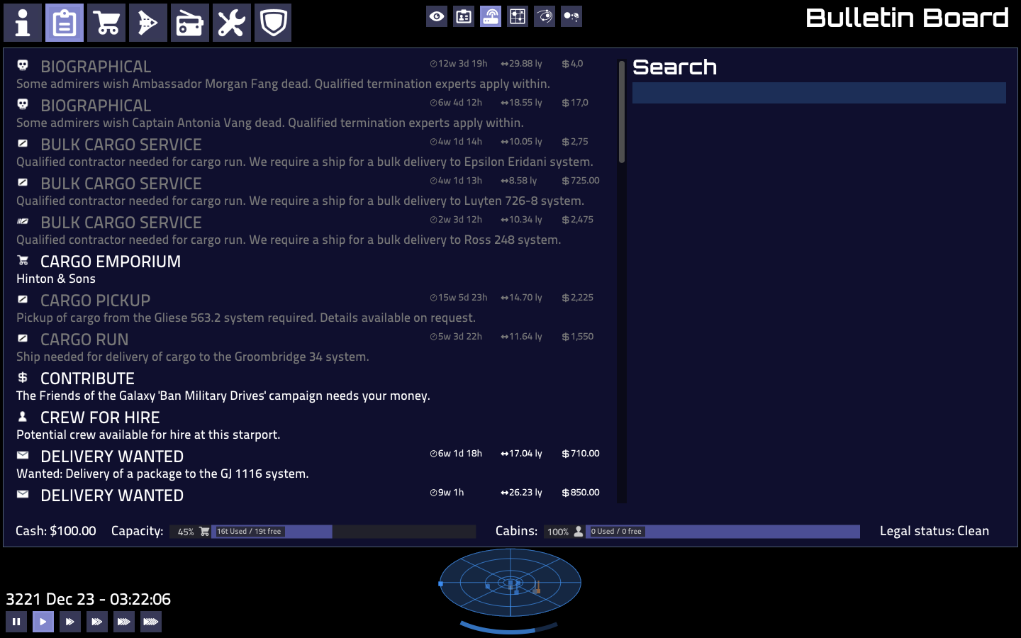The height and width of the screenshot is (638, 1021).
Task: Open the Antonia Vang BIOGRAPHICAL mission
Action: coord(309,113)
